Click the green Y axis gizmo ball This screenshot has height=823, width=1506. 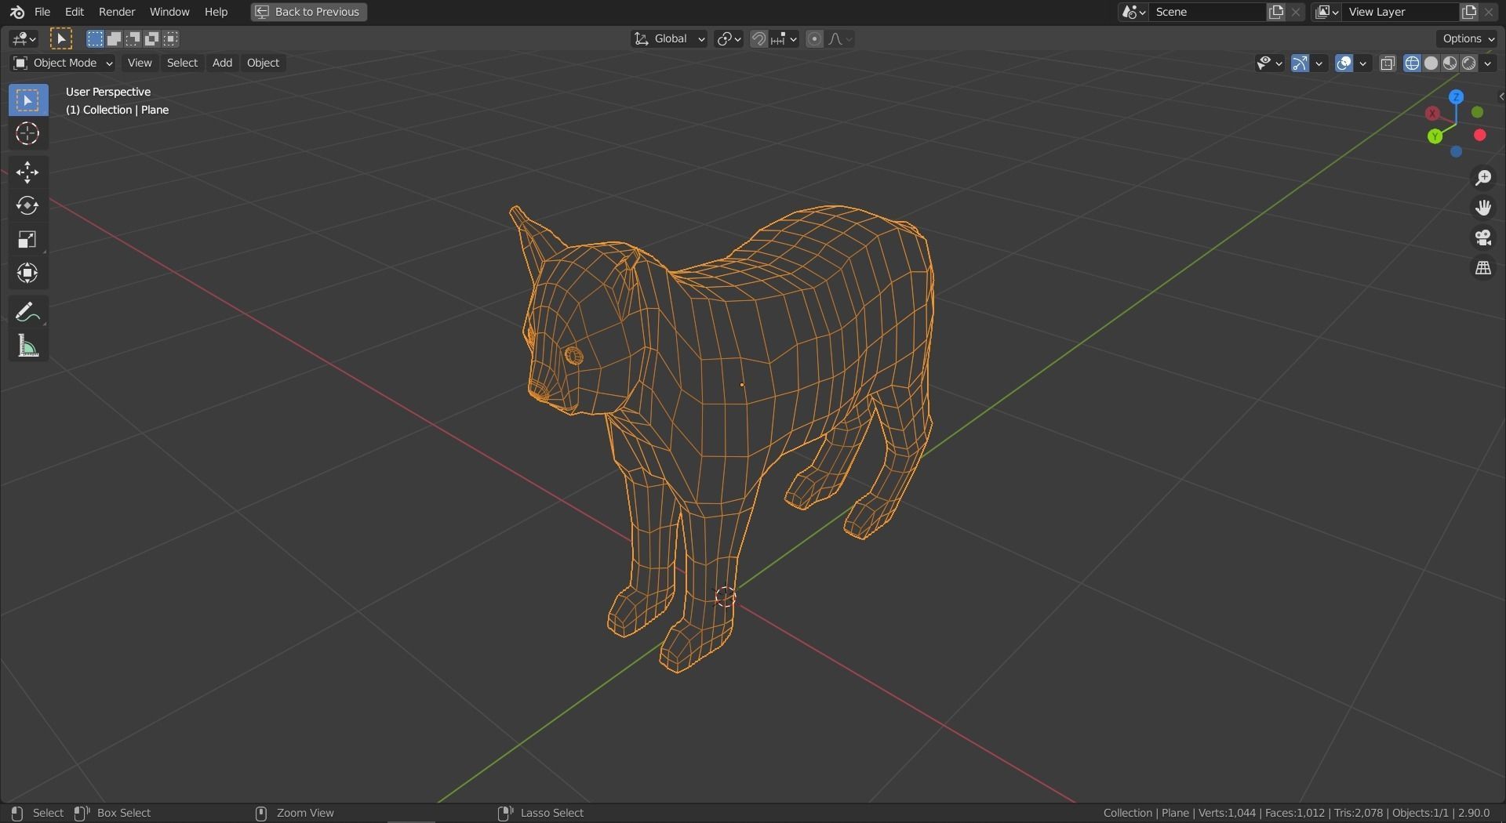pos(1435,137)
